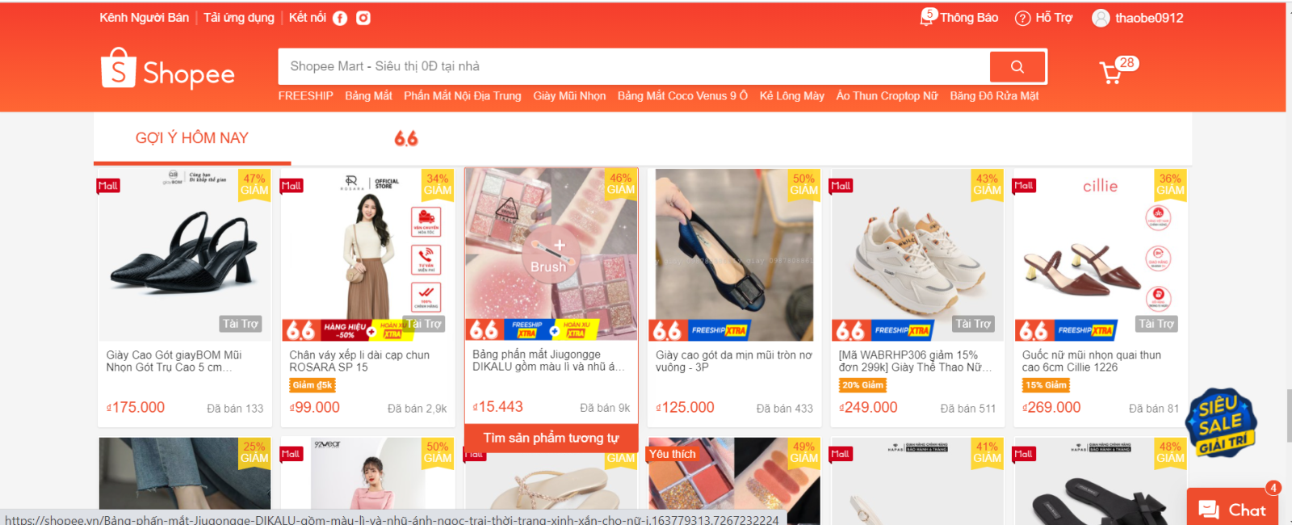The image size is (1292, 525).
Task: Open the Hỗ Trợ help icon
Action: [1023, 18]
